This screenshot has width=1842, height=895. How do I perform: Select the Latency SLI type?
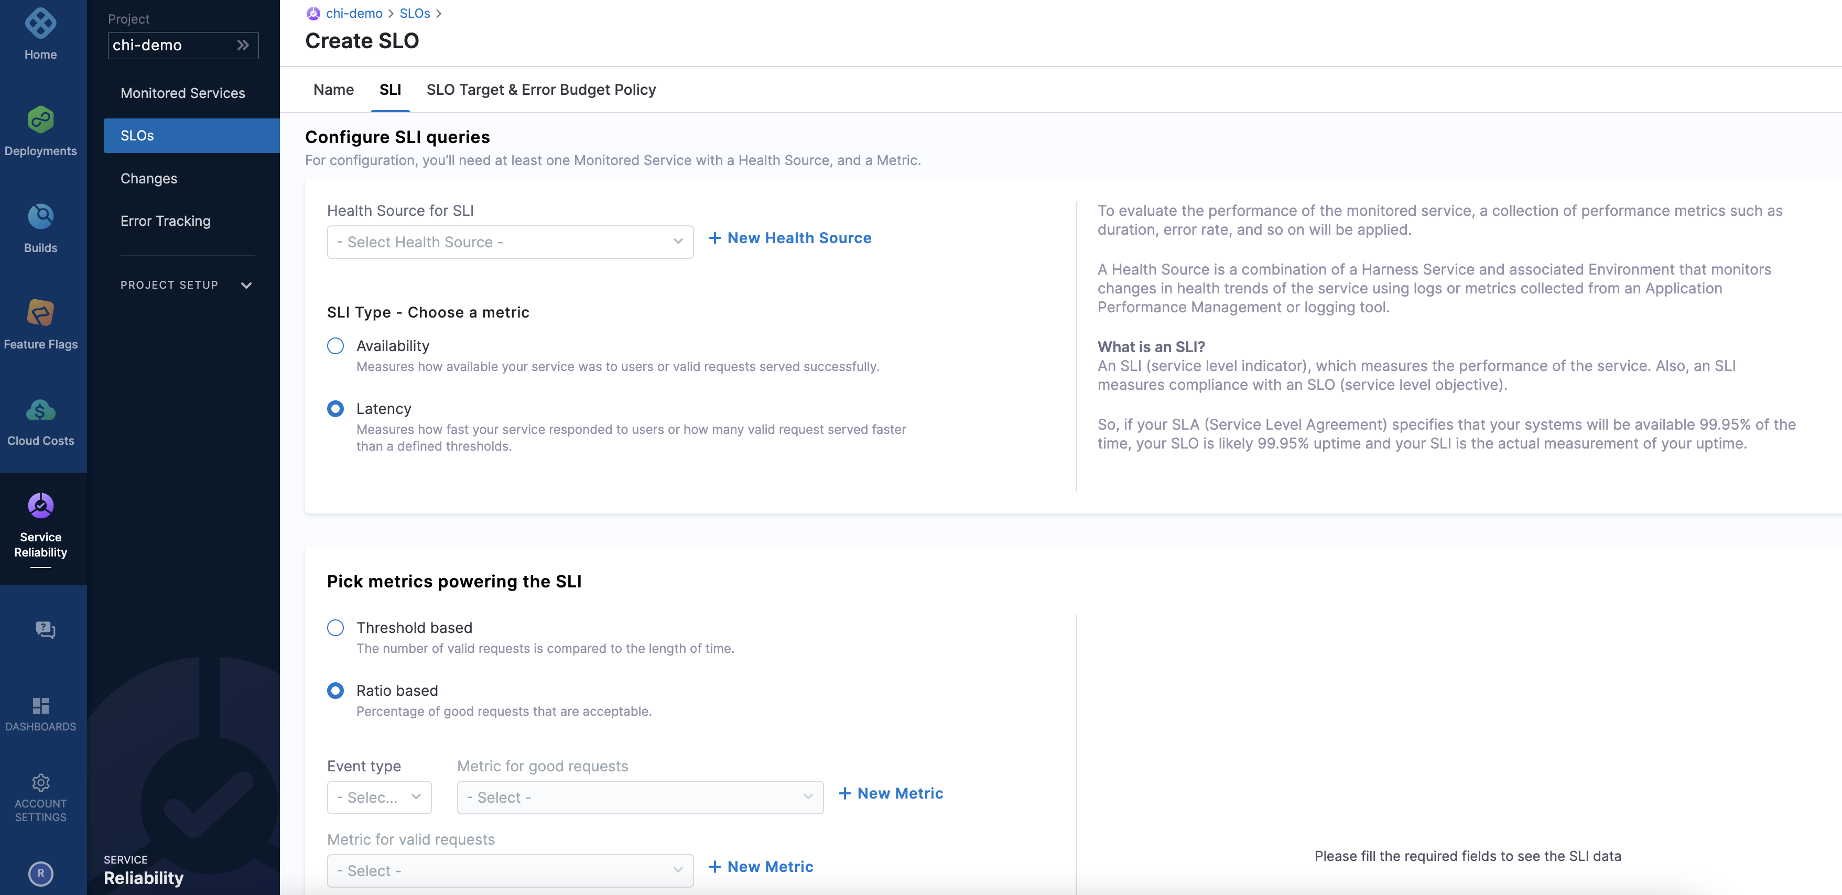[x=335, y=409]
